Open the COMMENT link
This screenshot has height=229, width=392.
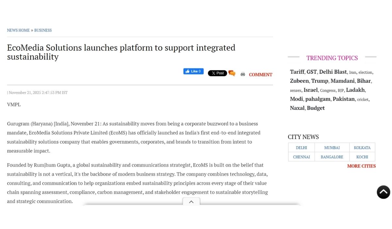260,75
